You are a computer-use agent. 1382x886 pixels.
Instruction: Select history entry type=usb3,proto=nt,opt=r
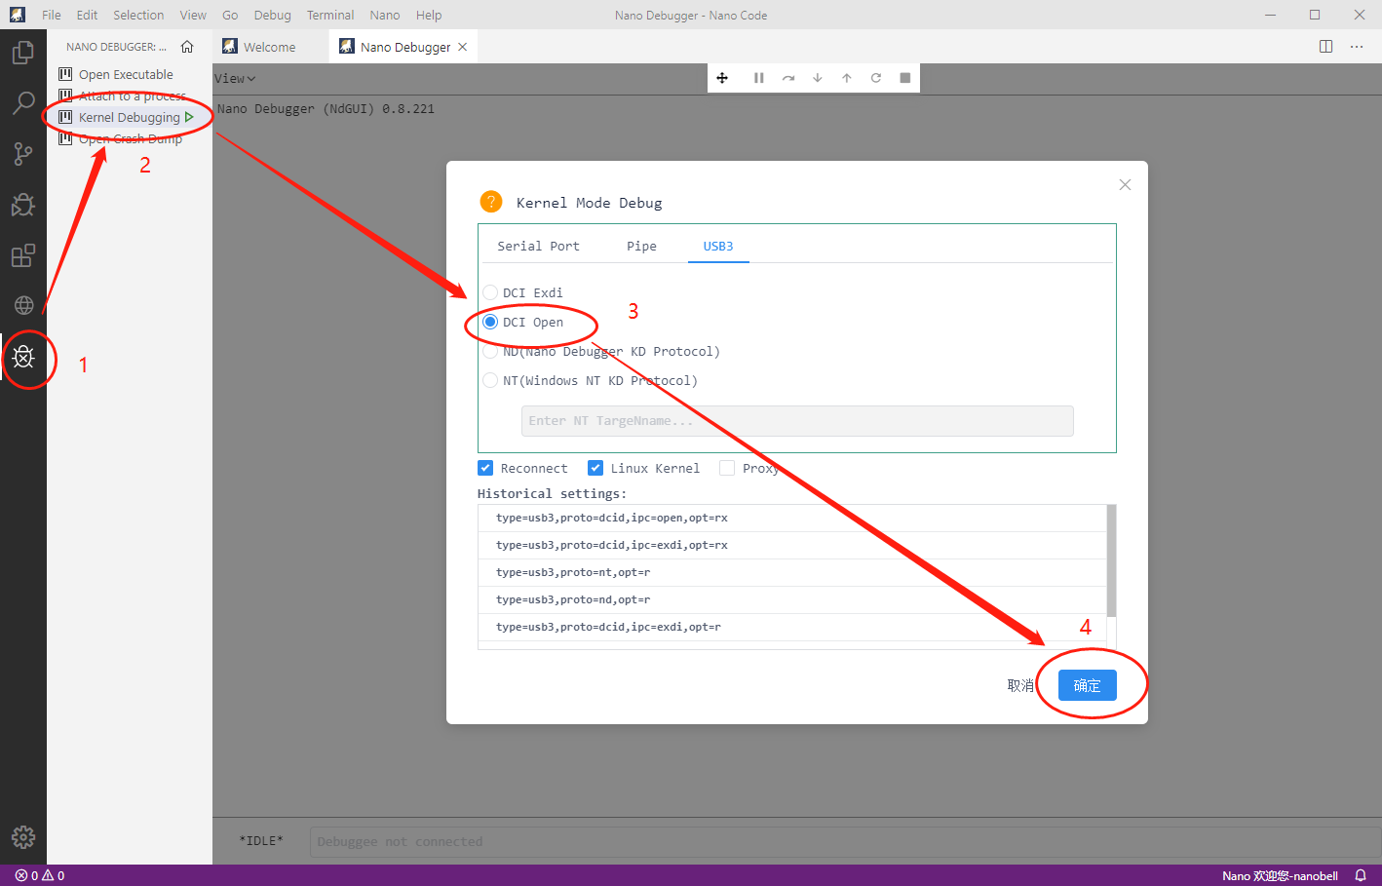pyautogui.click(x=792, y=572)
